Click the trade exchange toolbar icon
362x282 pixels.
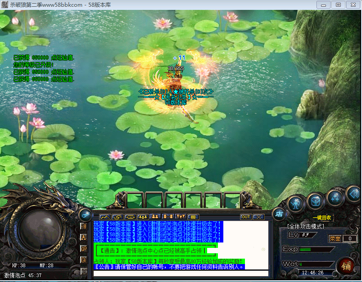pos(118,217)
